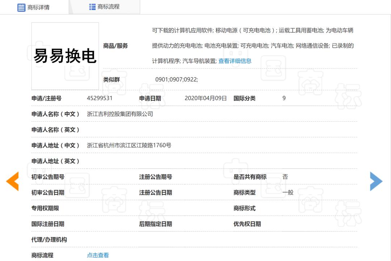Click the 类似群 label
Viewport: 391px width, 261px height.
[112, 80]
